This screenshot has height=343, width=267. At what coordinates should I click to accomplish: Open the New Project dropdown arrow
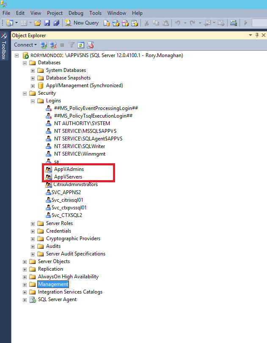click(17, 23)
